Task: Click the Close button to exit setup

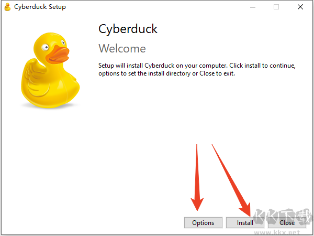Action: tap(287, 223)
